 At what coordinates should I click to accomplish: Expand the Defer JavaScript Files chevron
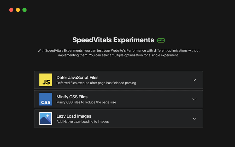[x=194, y=80]
